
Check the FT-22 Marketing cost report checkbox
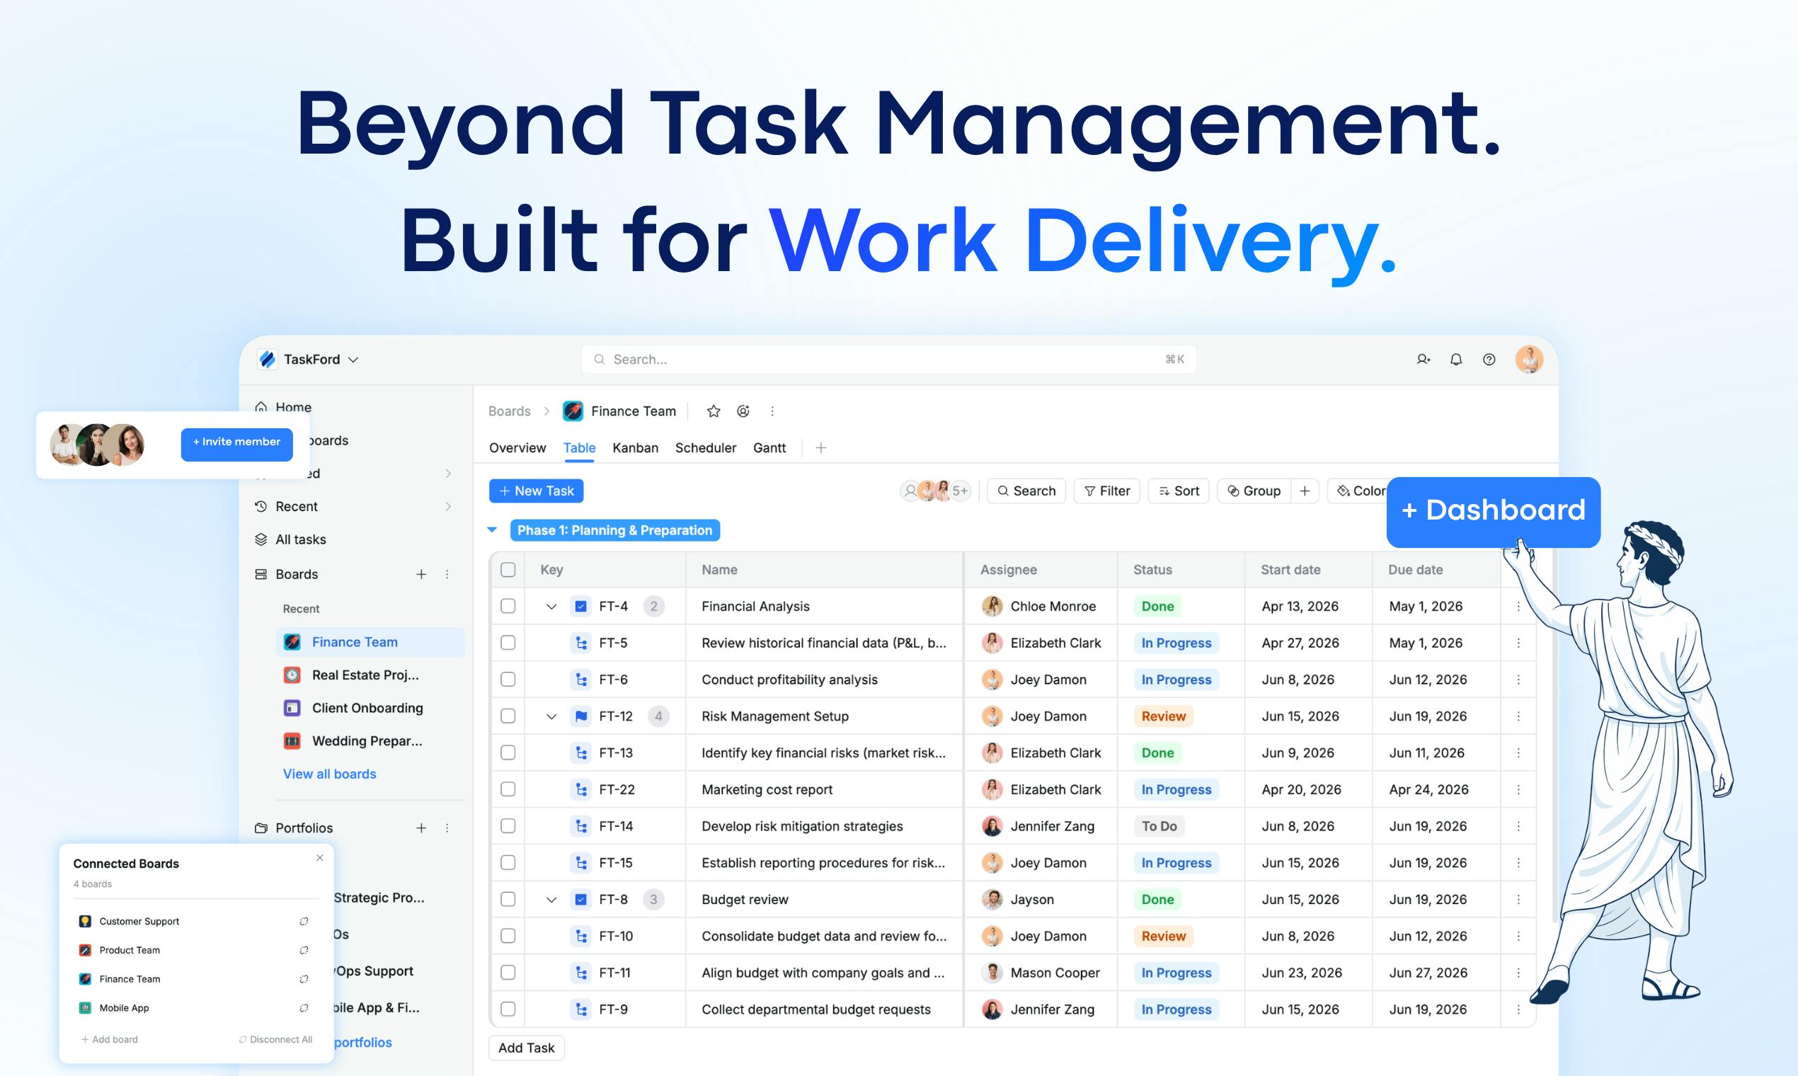[x=508, y=789]
